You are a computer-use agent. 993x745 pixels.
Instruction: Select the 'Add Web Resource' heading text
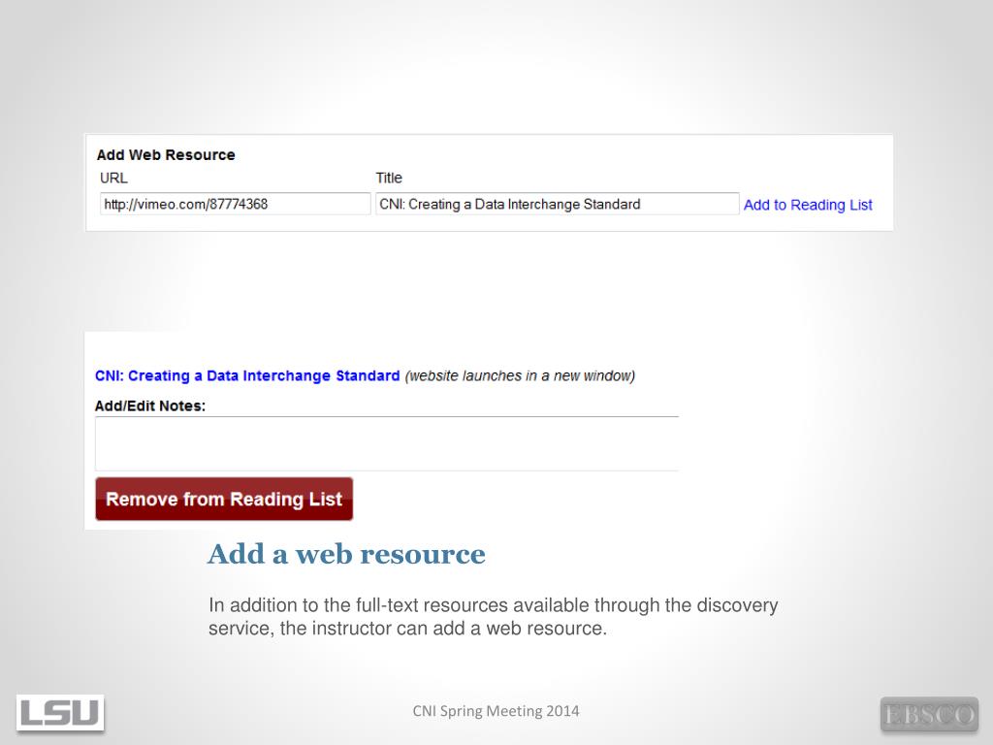(166, 154)
